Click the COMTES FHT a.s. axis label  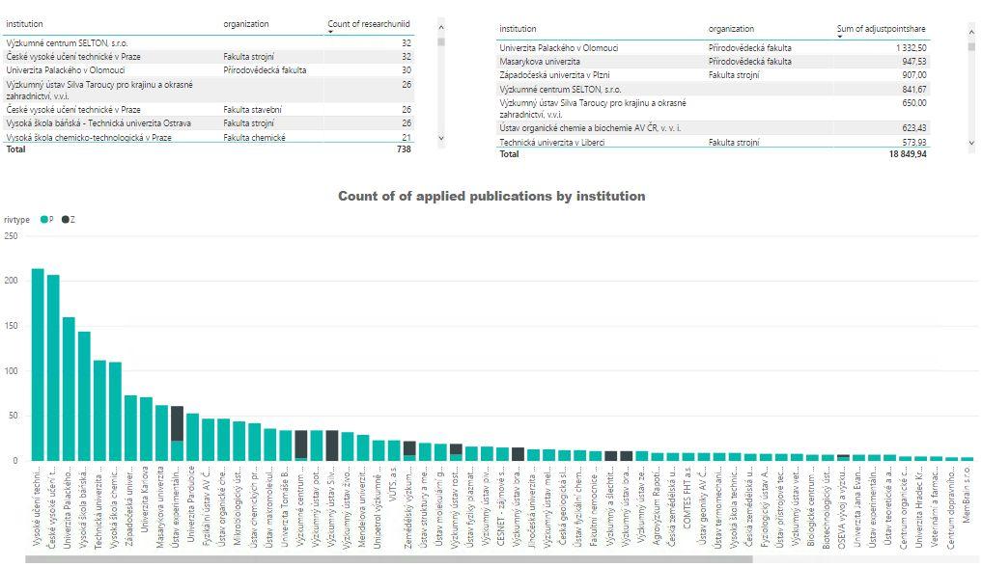point(688,498)
